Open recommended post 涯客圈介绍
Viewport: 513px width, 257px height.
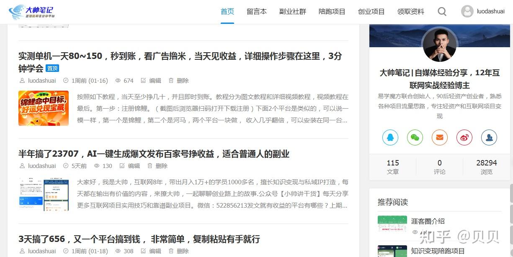428,221
